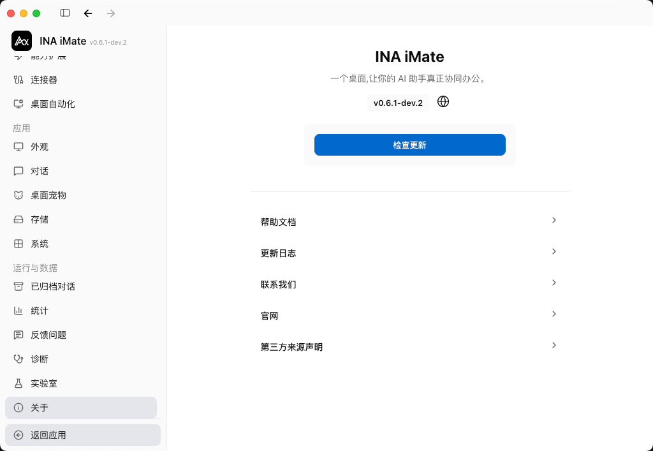Click the 诊断 stethoscope icon
Screen dimensions: 653x451
(x=18, y=359)
